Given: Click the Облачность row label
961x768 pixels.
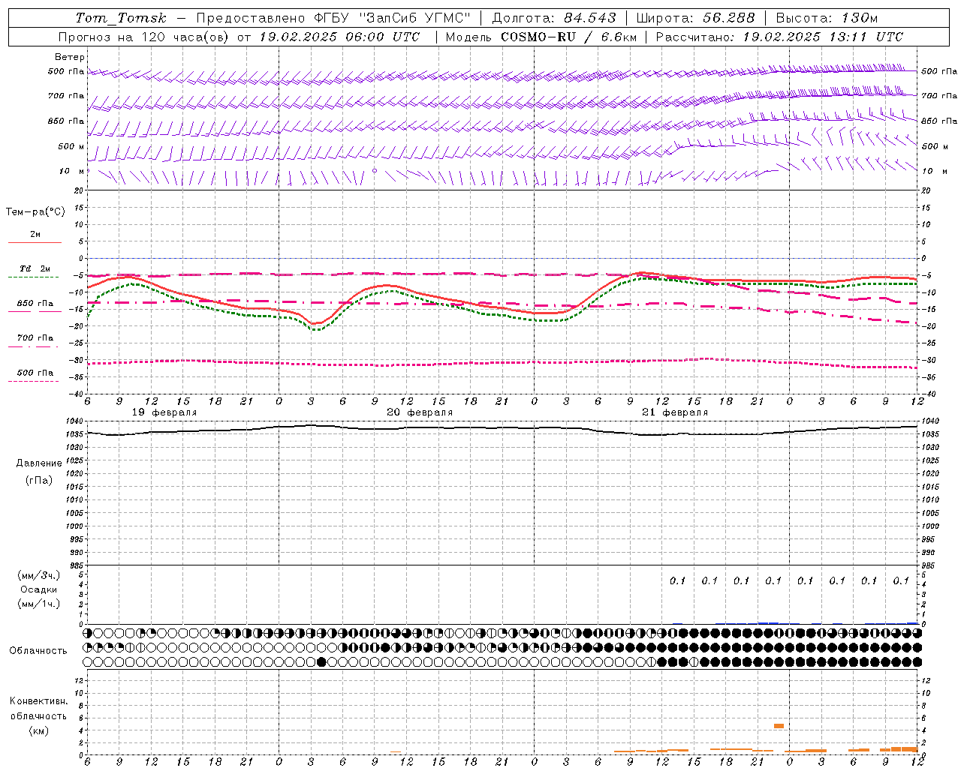Looking at the screenshot, I should 38,651.
